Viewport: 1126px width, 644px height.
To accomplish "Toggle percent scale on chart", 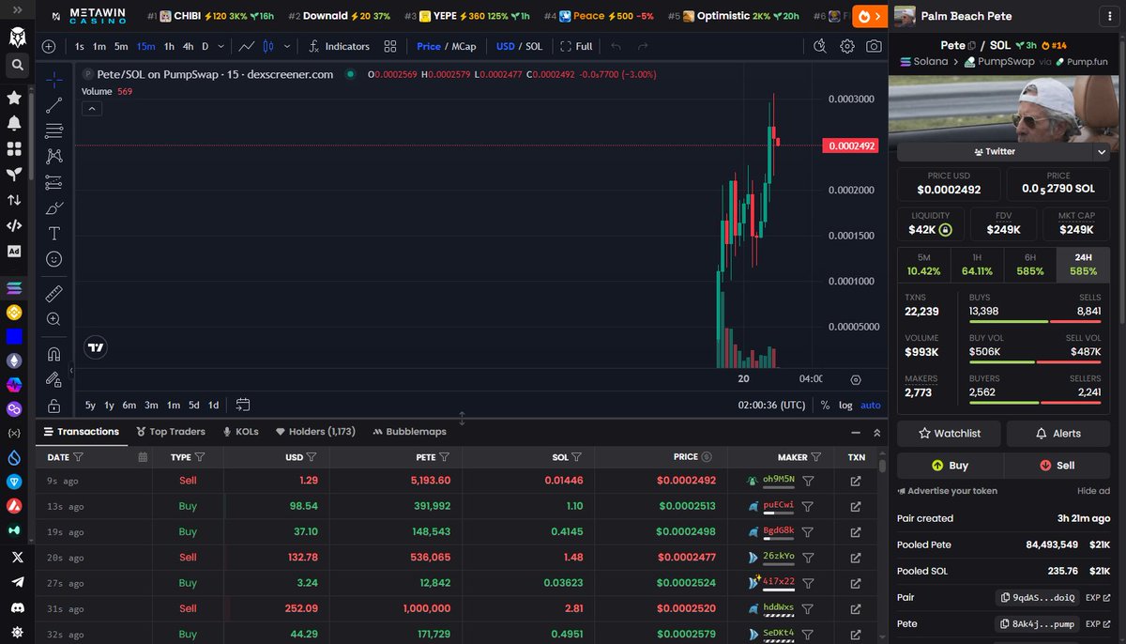I will coord(825,406).
